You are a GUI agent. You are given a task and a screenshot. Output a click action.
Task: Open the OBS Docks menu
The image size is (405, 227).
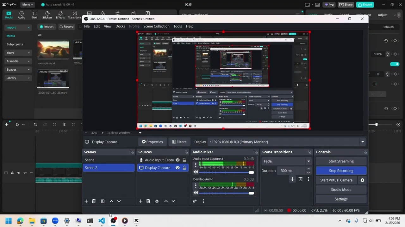pos(120,26)
